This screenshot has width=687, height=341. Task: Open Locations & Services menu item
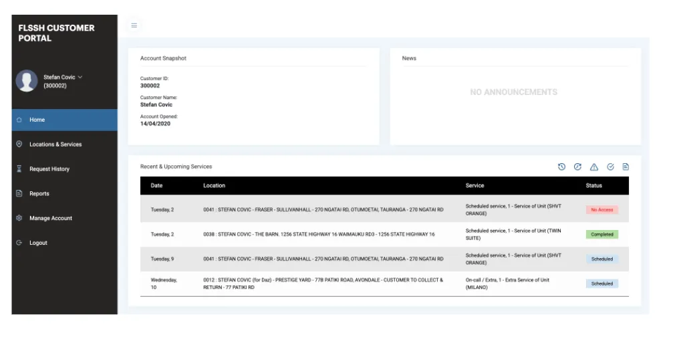(64, 144)
